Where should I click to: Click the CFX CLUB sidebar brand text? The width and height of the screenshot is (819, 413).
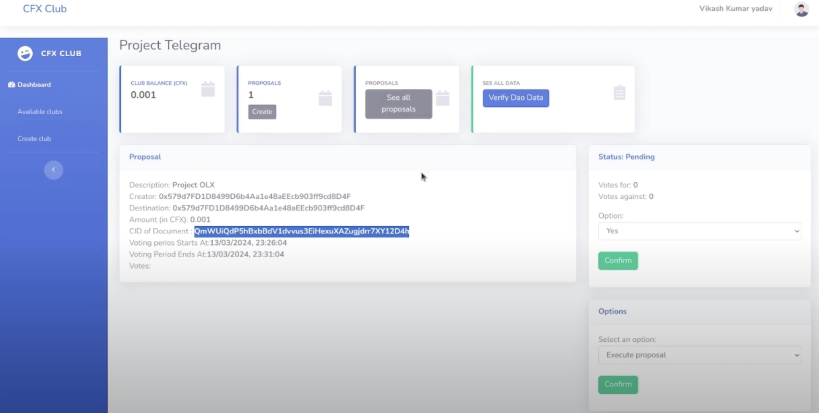61,53
